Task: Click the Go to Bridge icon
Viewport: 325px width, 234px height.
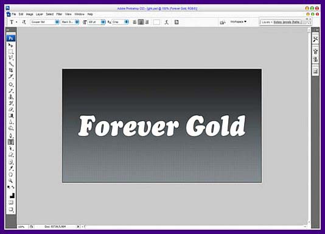Action: pyautogui.click(x=223, y=22)
